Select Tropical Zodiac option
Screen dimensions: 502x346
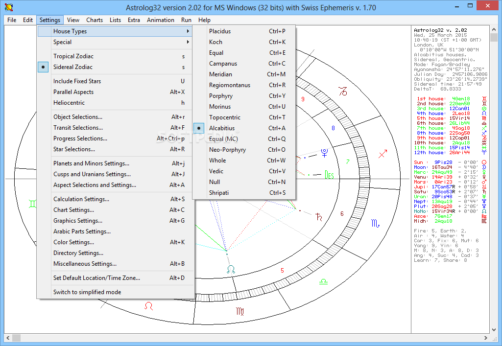pos(115,56)
